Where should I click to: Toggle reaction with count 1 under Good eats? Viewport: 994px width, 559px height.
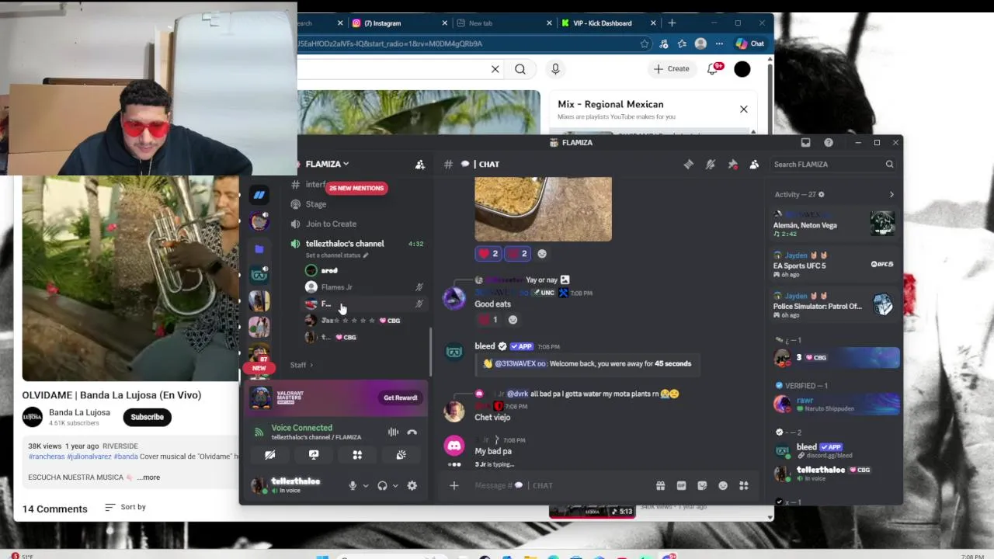coord(488,320)
